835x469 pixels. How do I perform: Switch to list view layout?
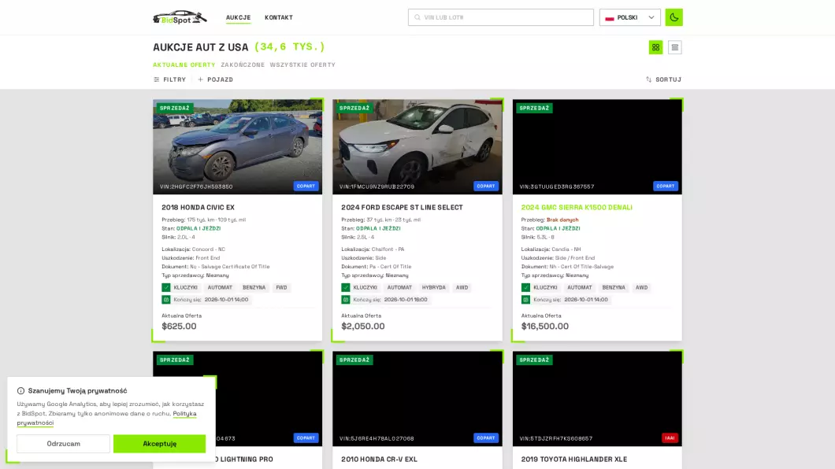pos(675,47)
